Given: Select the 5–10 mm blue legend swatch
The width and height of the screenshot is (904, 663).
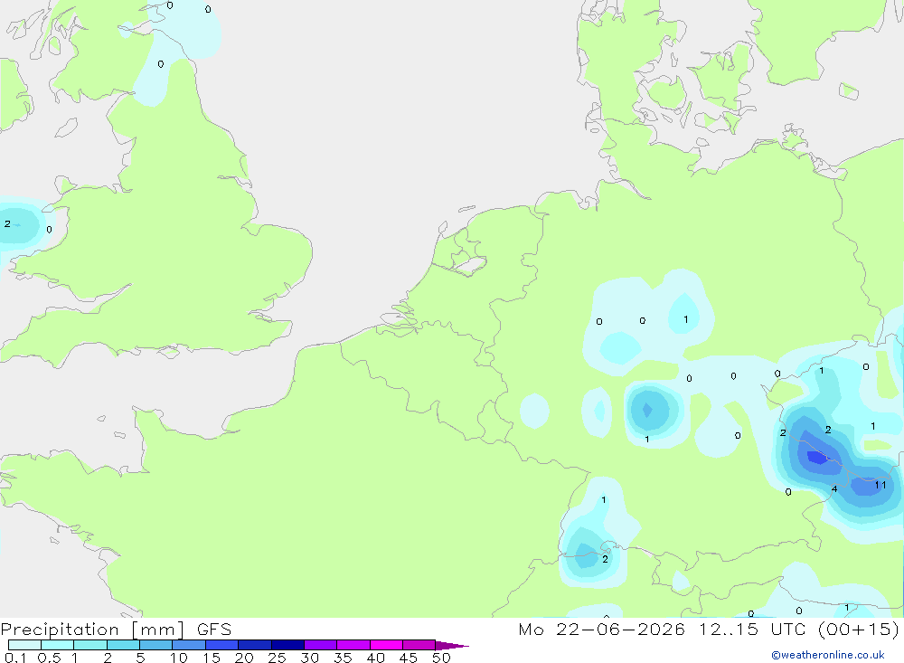Looking at the screenshot, I should click(155, 645).
